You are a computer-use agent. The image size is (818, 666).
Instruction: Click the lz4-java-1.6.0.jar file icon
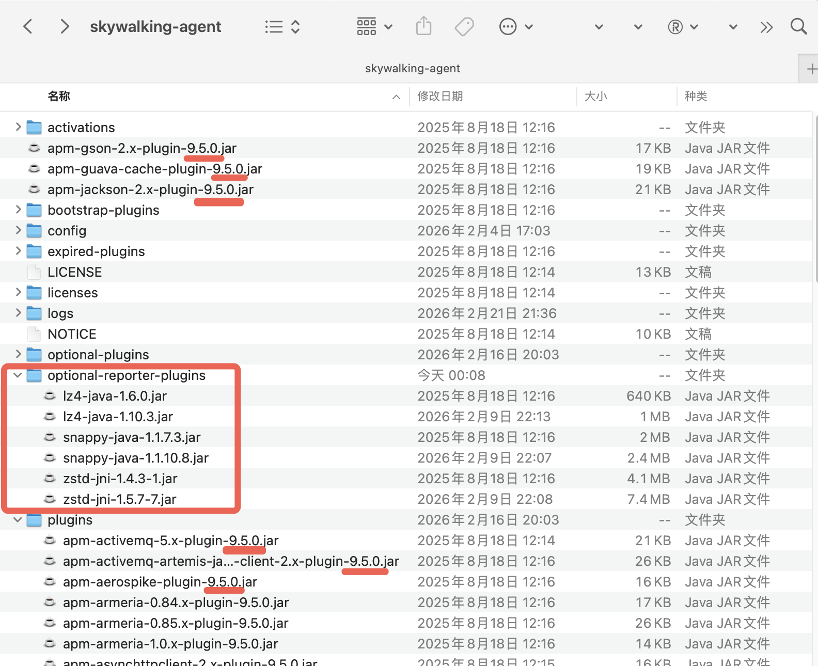point(50,396)
